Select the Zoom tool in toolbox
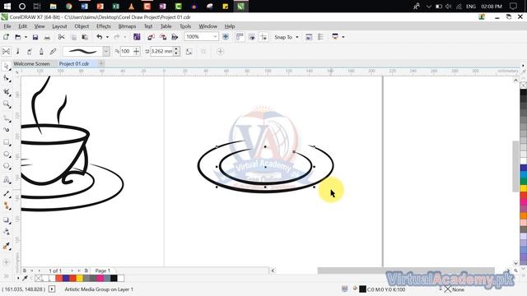This screenshot has width=527, height=296. pyautogui.click(x=6, y=104)
